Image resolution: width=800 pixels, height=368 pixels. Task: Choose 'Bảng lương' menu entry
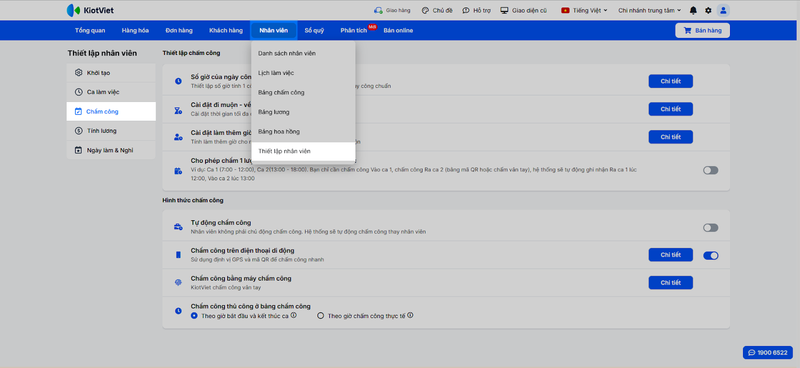click(274, 112)
